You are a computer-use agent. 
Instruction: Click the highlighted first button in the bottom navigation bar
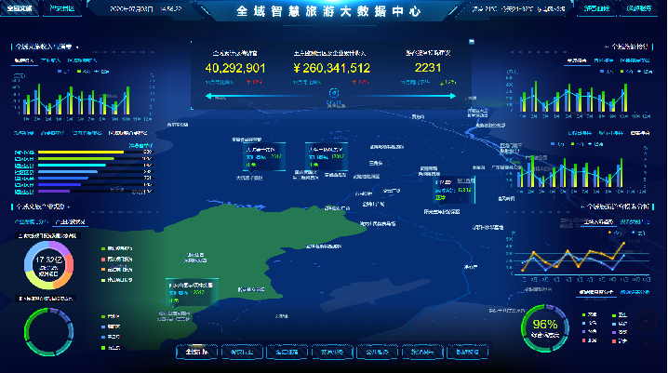199,353
